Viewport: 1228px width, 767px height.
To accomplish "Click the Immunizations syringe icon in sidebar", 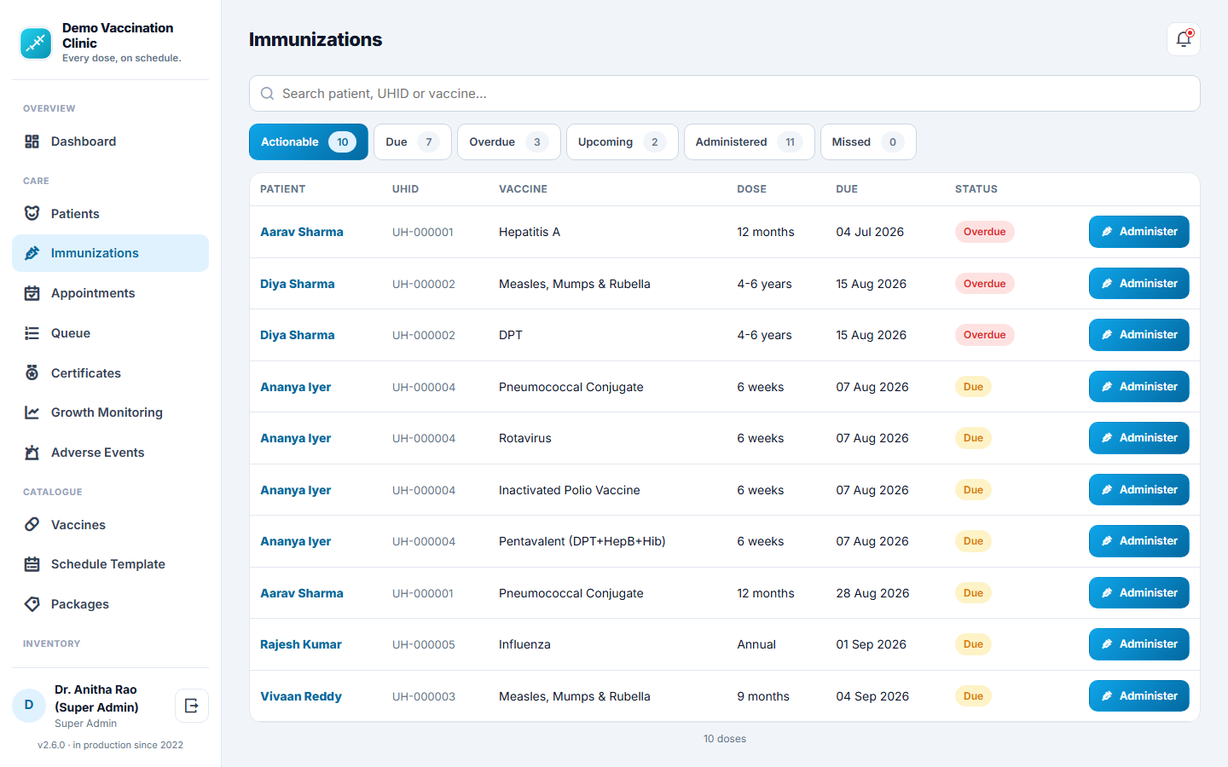I will tap(32, 253).
